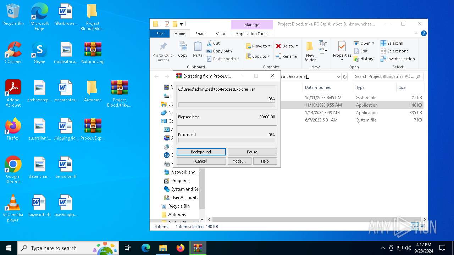Open Microsoft Edge desktop shortcut

tap(39, 17)
